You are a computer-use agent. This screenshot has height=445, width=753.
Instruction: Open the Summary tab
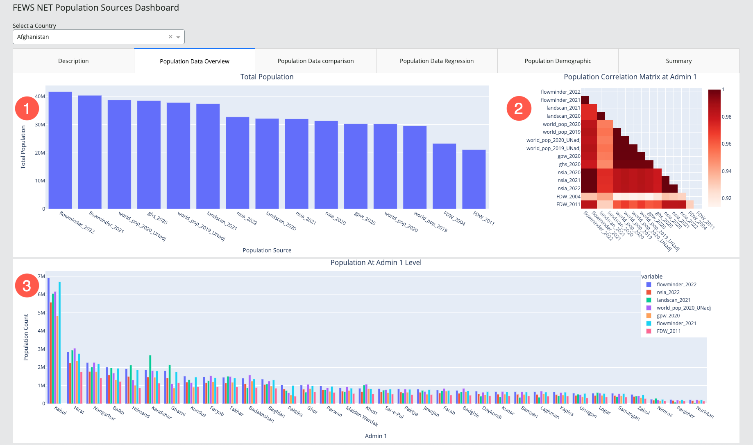[678, 61]
